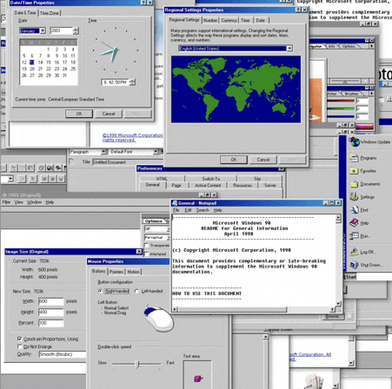This screenshot has width=392, height=389.
Task: Open the Programs folder icon in Start menu
Action: (354, 158)
